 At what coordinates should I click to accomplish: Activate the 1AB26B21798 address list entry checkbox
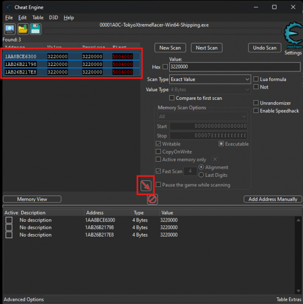9,227
